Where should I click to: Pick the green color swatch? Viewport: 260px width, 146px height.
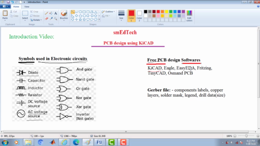171,12
